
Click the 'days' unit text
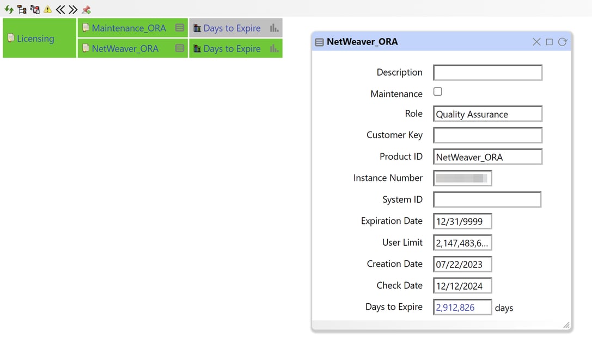click(504, 308)
